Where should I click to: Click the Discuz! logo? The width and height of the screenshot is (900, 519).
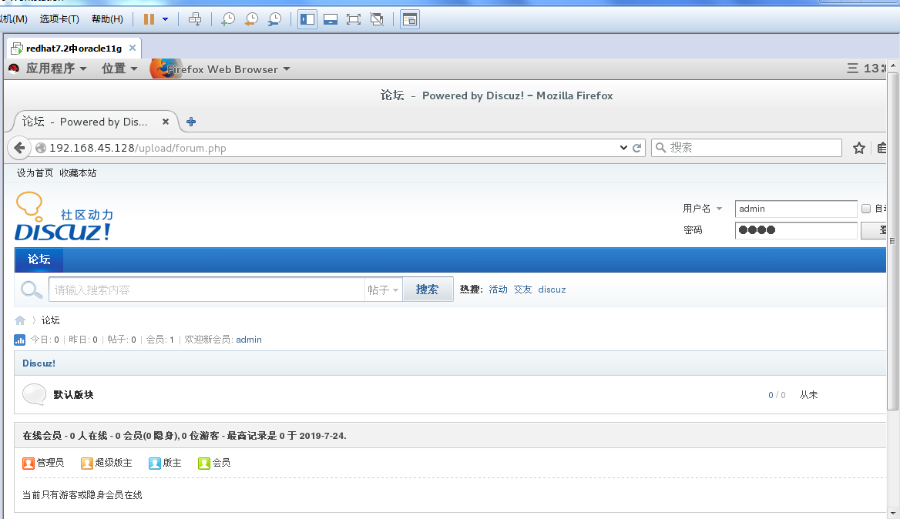[64, 216]
